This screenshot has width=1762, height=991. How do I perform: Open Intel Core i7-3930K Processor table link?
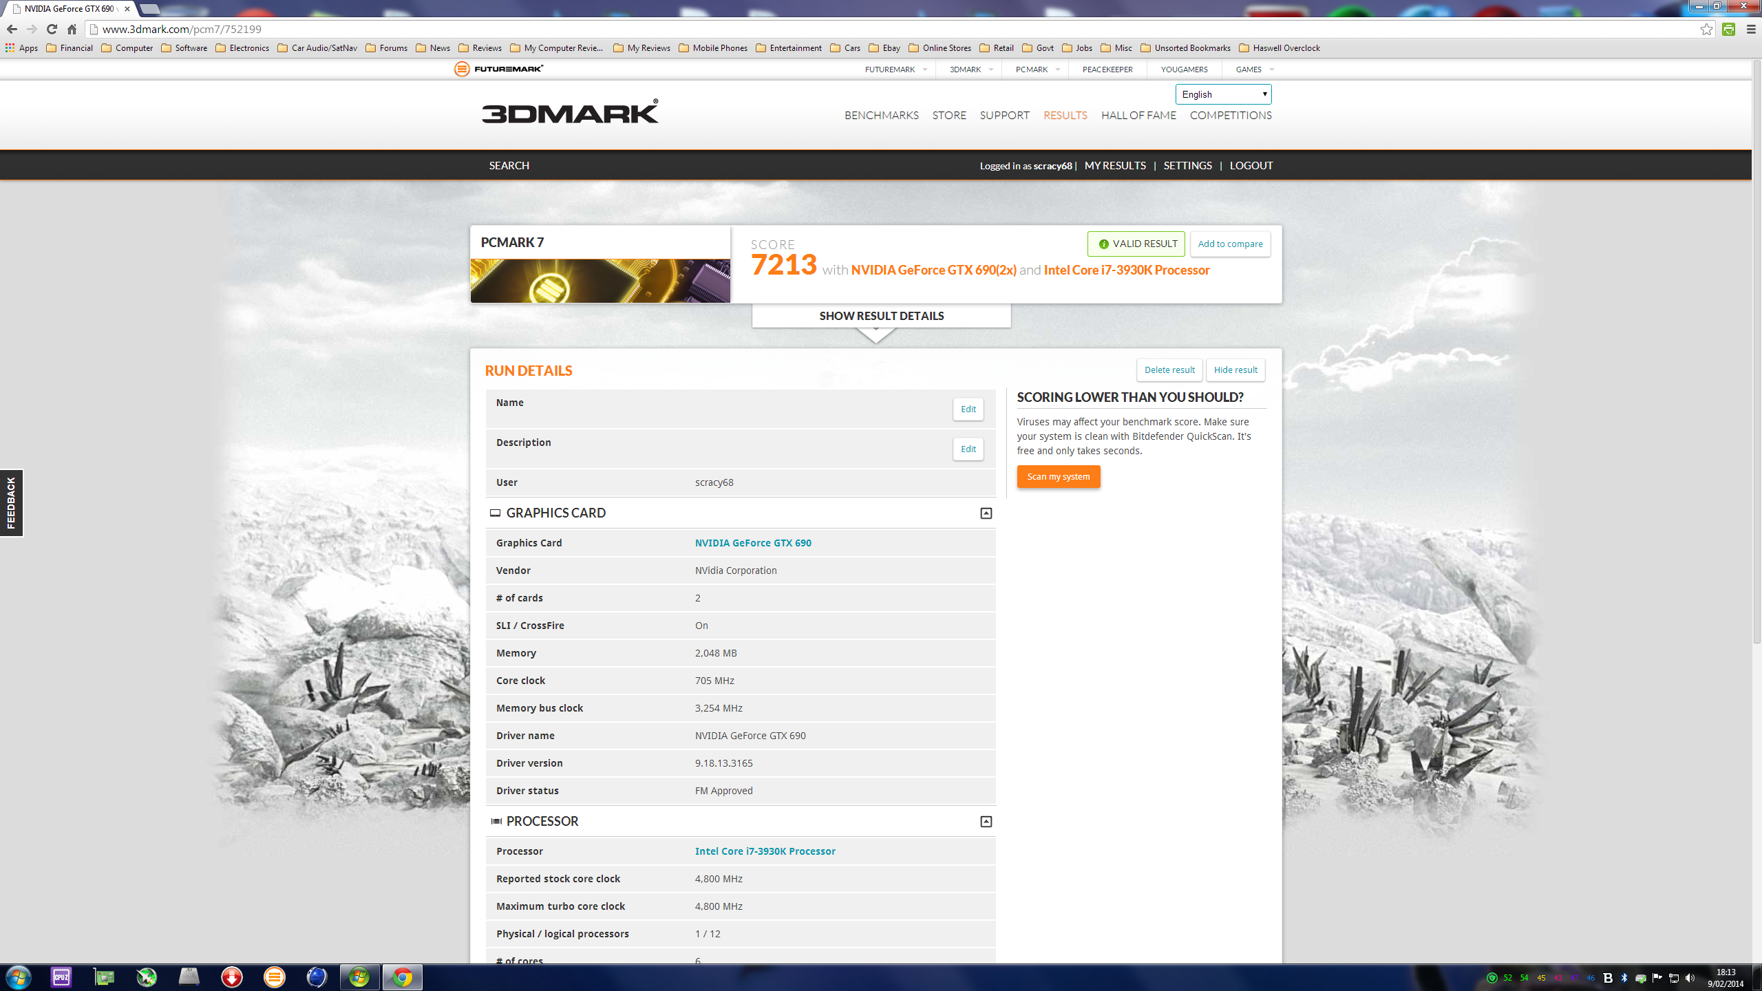click(x=765, y=851)
